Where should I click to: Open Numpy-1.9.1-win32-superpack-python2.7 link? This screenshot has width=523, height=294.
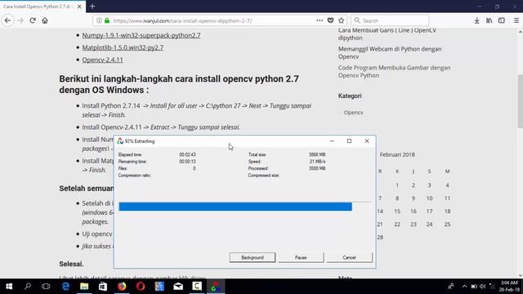pos(141,35)
